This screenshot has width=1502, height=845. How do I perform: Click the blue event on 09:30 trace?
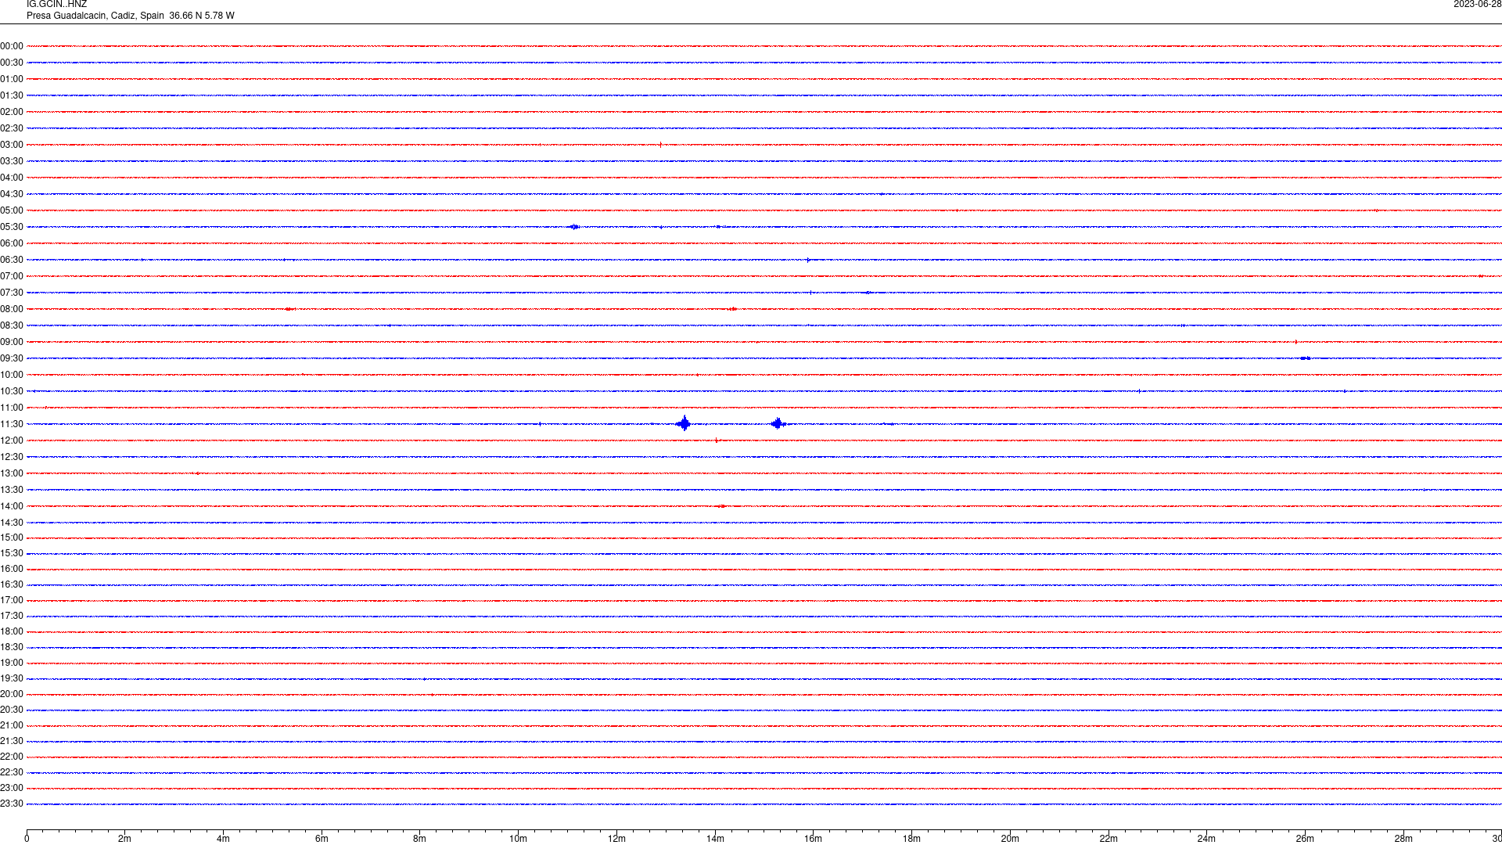point(1306,358)
